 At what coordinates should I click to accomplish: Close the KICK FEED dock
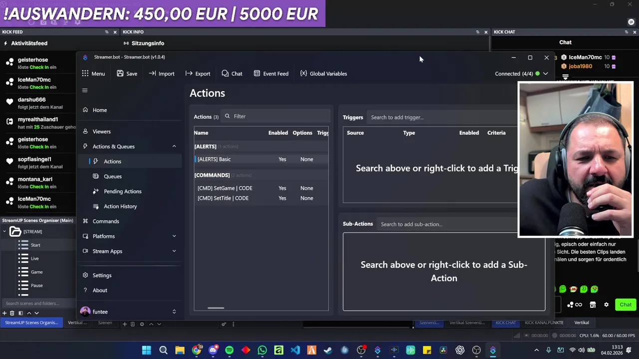(115, 32)
